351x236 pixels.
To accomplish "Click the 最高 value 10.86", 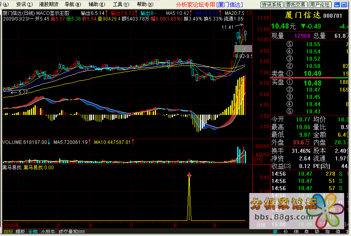I will pos(303,127).
